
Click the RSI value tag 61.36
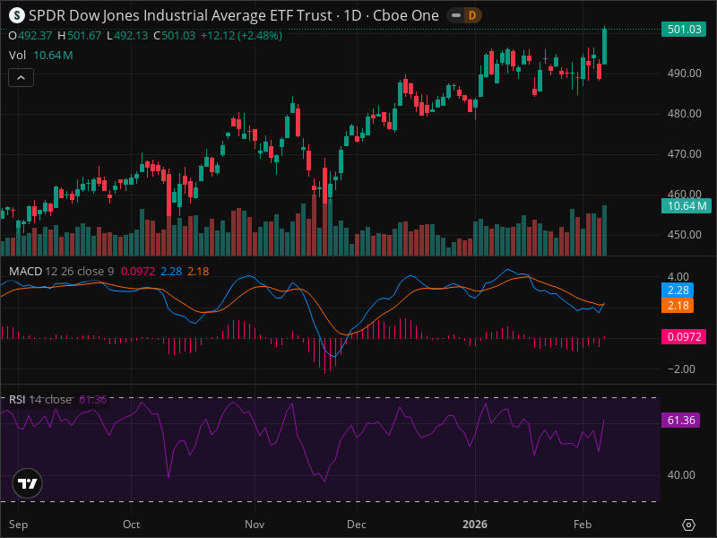681,420
